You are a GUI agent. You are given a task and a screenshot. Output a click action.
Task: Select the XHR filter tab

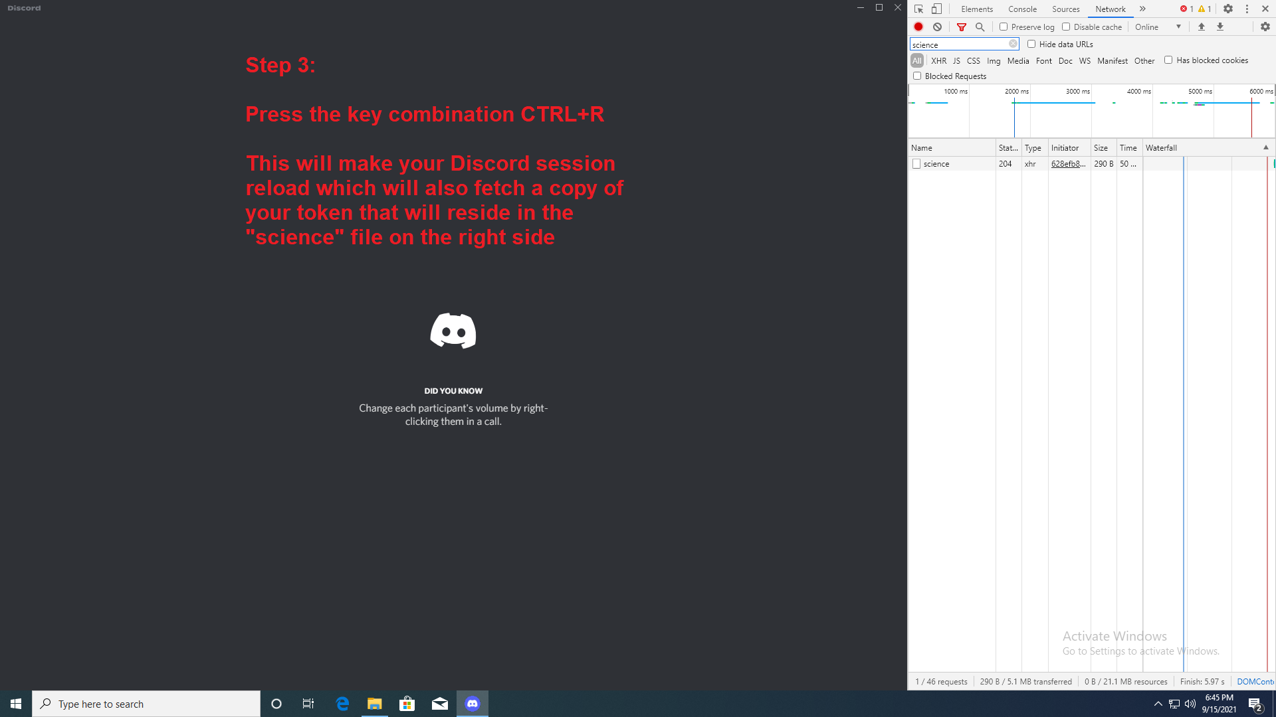pos(939,60)
